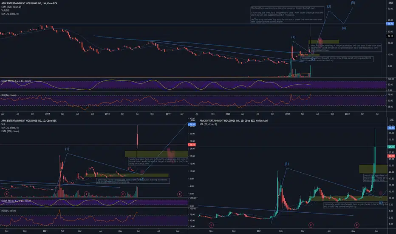
Task: Select the daily AMC 1D, Cboe BZX chart title
Action: coord(29,121)
